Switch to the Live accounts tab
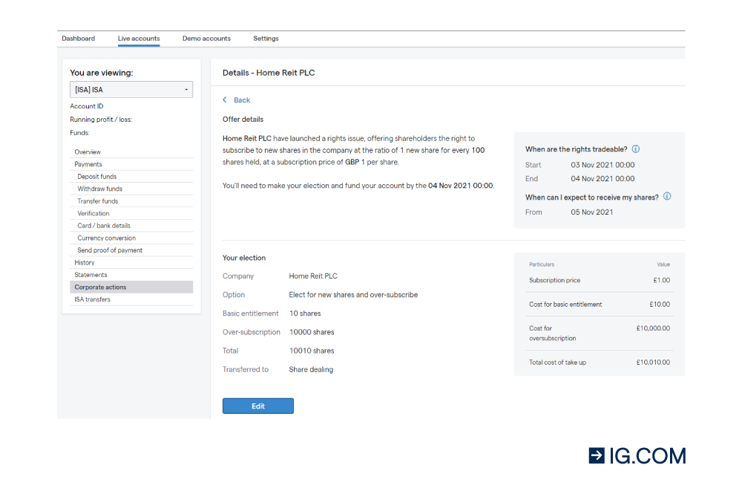 point(139,39)
